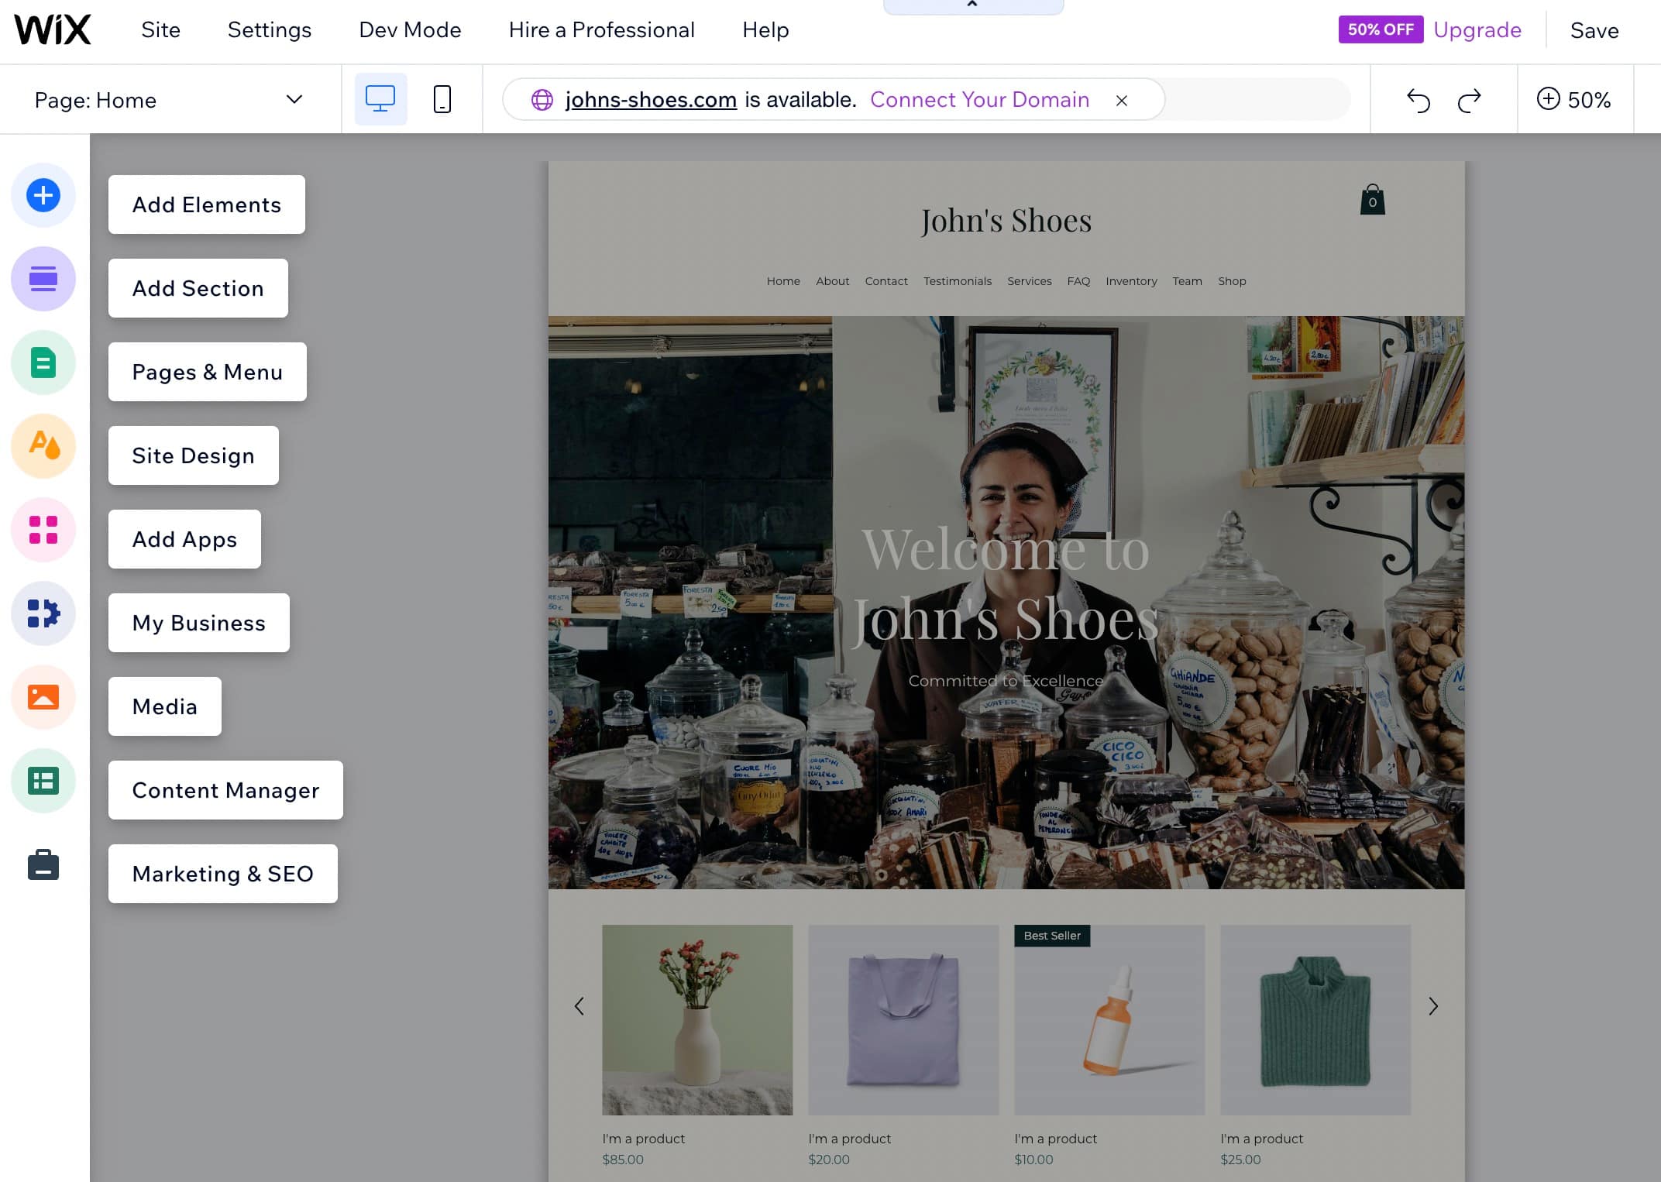Open the Settings menu
Viewport: 1661px width, 1182px height.
coord(269,30)
